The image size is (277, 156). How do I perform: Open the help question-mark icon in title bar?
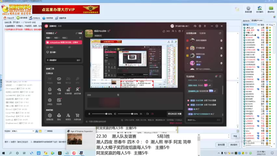pos(200,26)
